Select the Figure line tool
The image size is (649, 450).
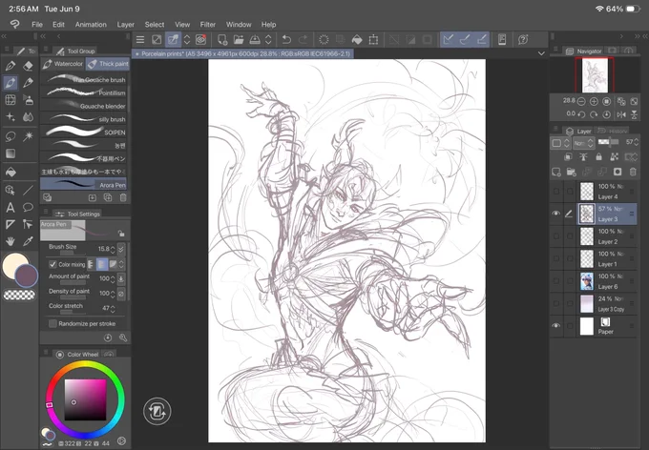(28, 190)
